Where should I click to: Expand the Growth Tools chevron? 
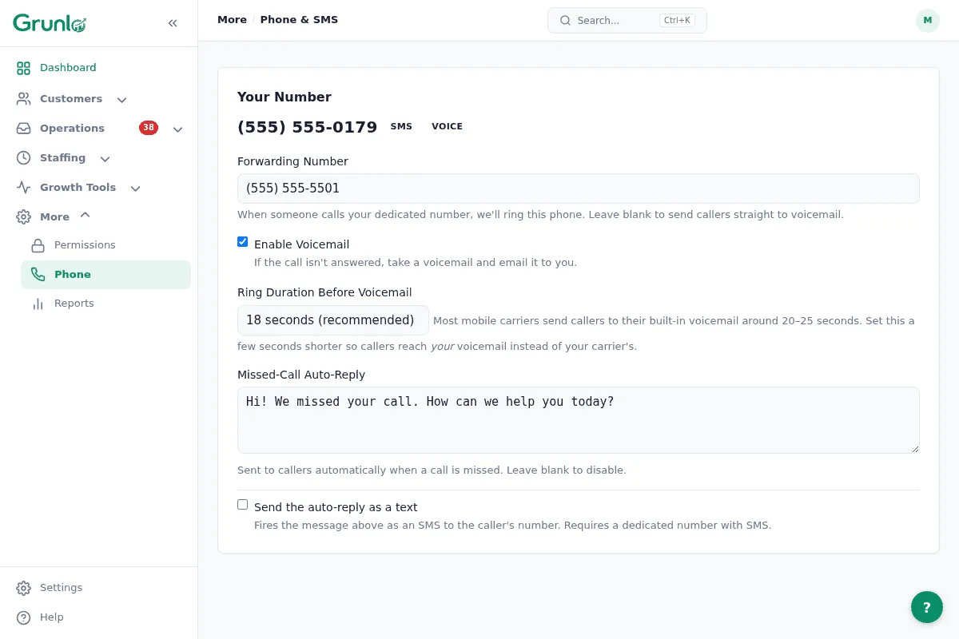135,189
